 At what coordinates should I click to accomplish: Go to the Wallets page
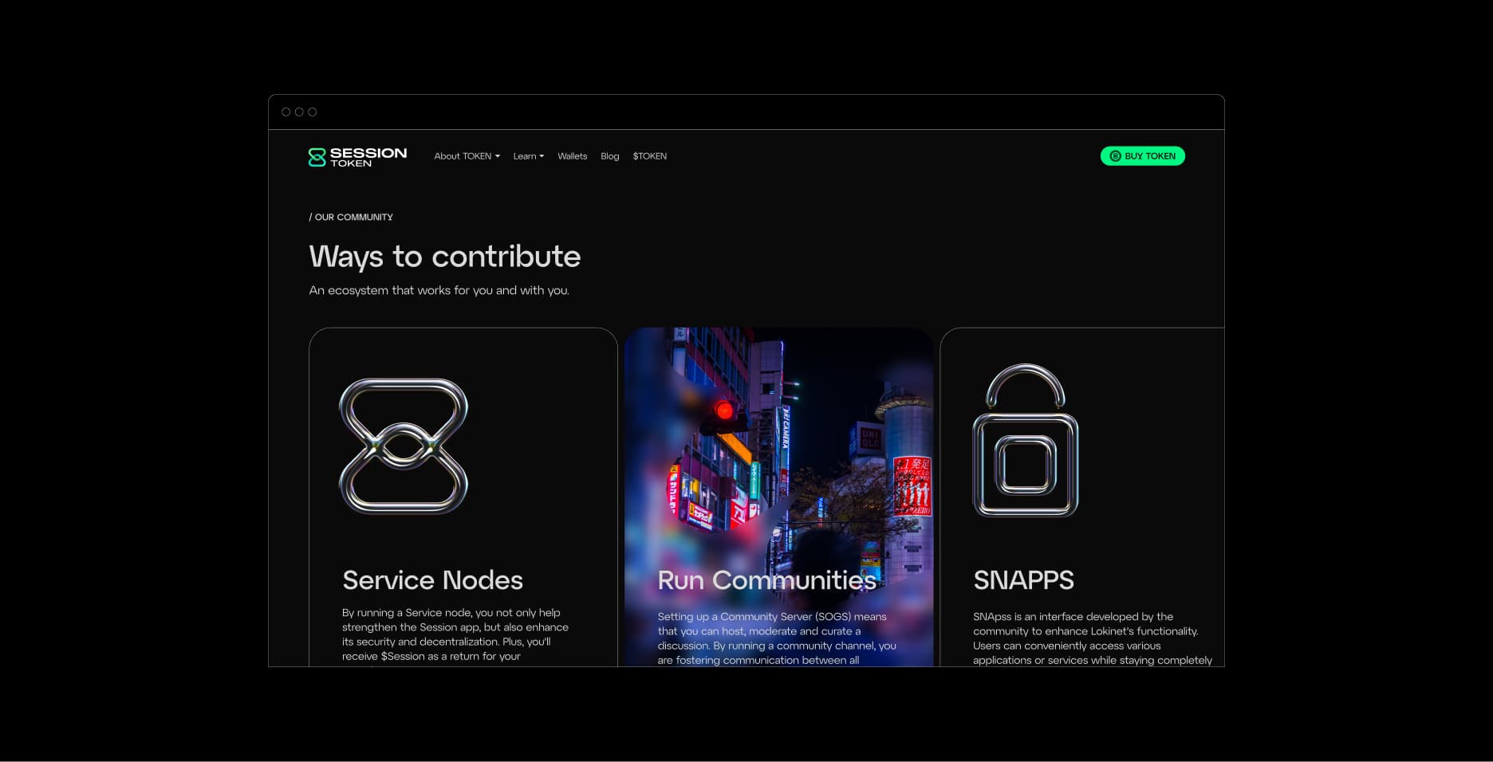click(572, 156)
